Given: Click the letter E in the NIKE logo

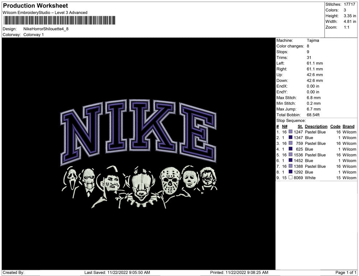Looking at the screenshot, I should 197,130.
